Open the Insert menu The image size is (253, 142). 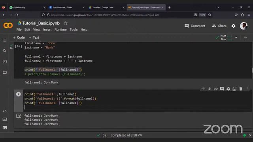[47, 30]
